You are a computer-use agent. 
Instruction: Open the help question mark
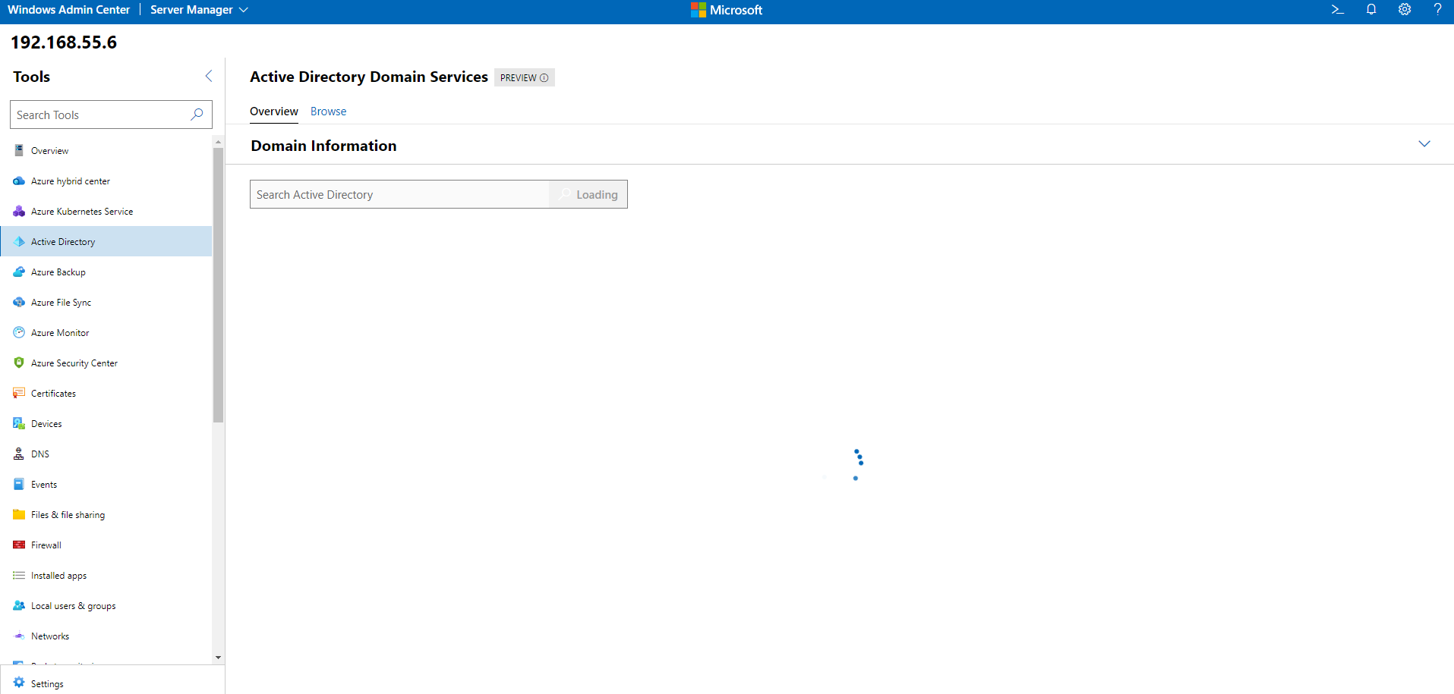click(x=1437, y=9)
